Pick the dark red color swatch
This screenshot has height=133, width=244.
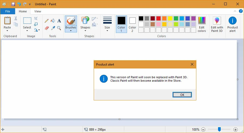tap(153, 18)
